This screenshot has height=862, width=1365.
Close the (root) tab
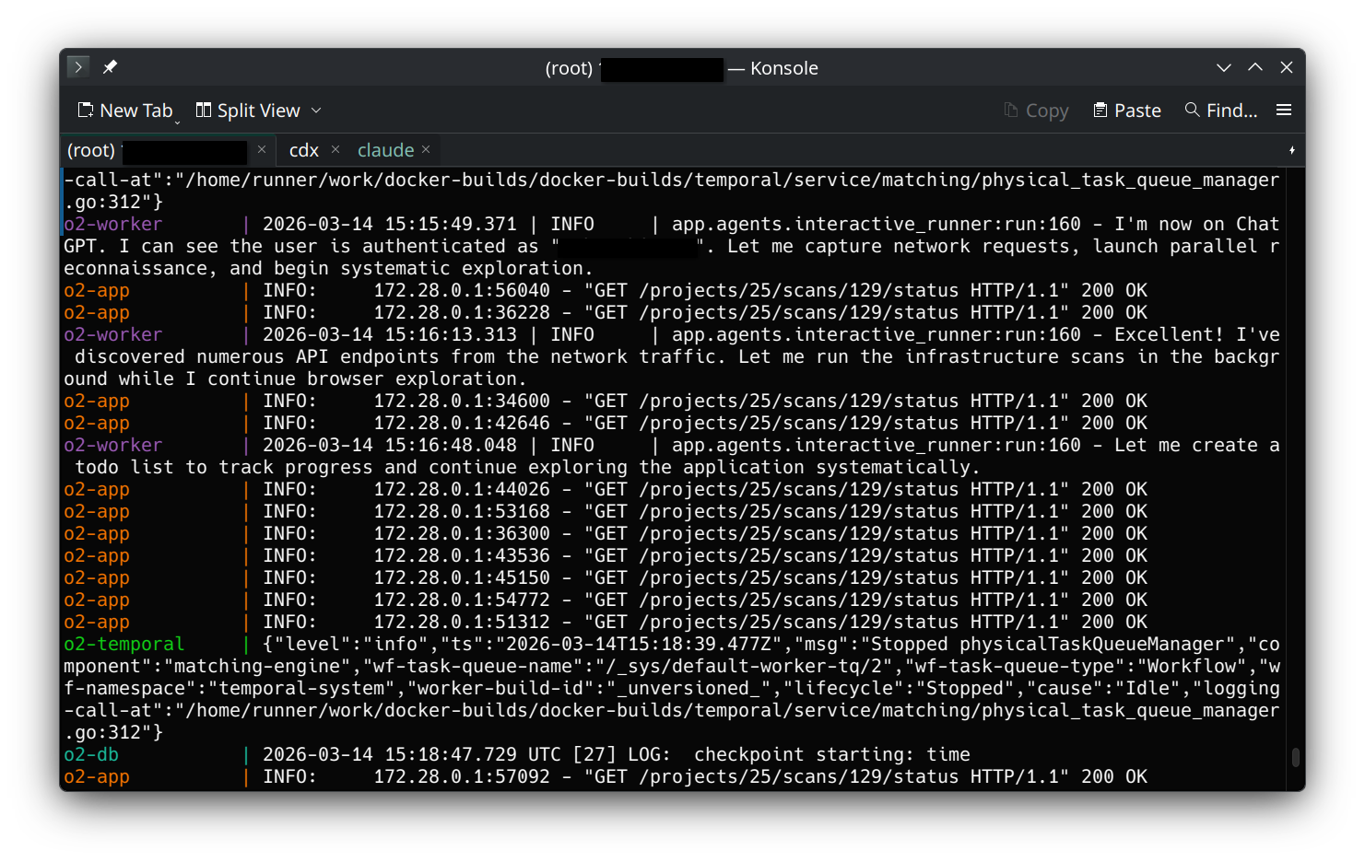(x=262, y=149)
